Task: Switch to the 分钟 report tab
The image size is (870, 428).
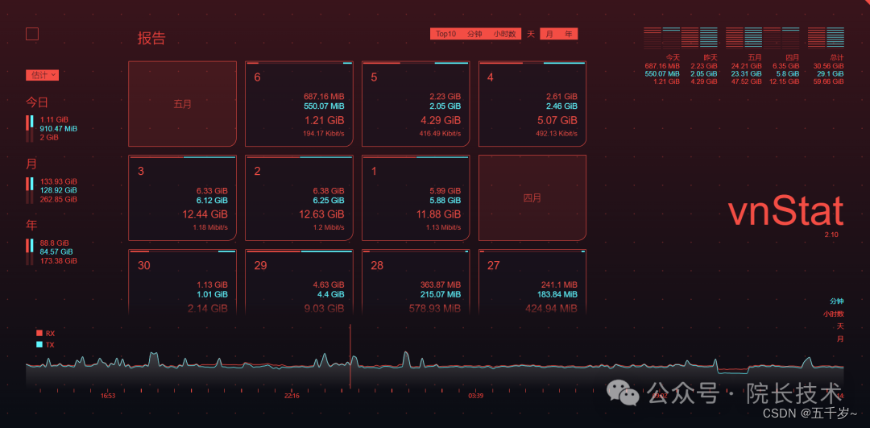Action: pos(474,35)
